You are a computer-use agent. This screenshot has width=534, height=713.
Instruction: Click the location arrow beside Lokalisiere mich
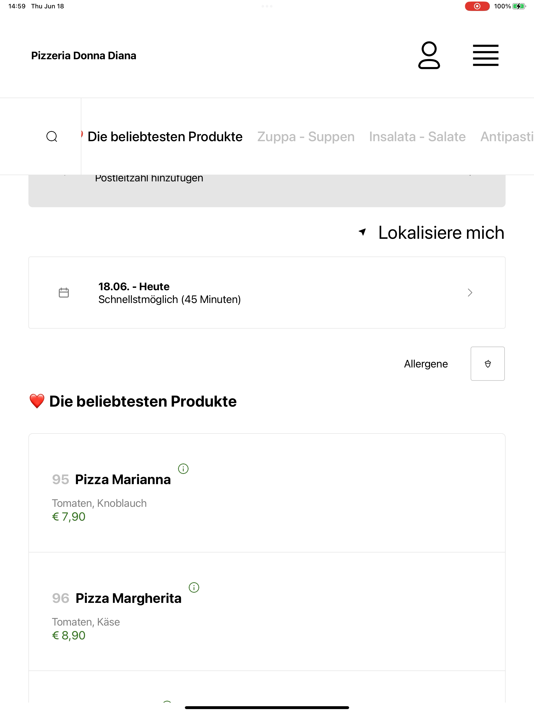point(362,232)
